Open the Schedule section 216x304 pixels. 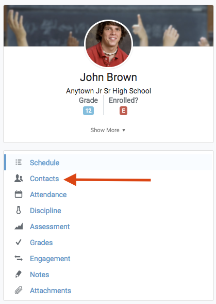click(44, 163)
